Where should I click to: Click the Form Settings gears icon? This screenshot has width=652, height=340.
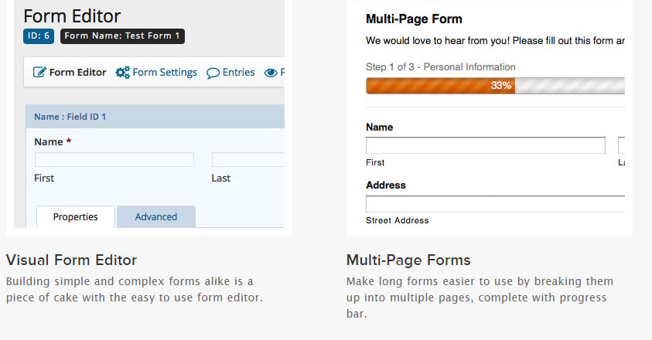click(x=123, y=73)
